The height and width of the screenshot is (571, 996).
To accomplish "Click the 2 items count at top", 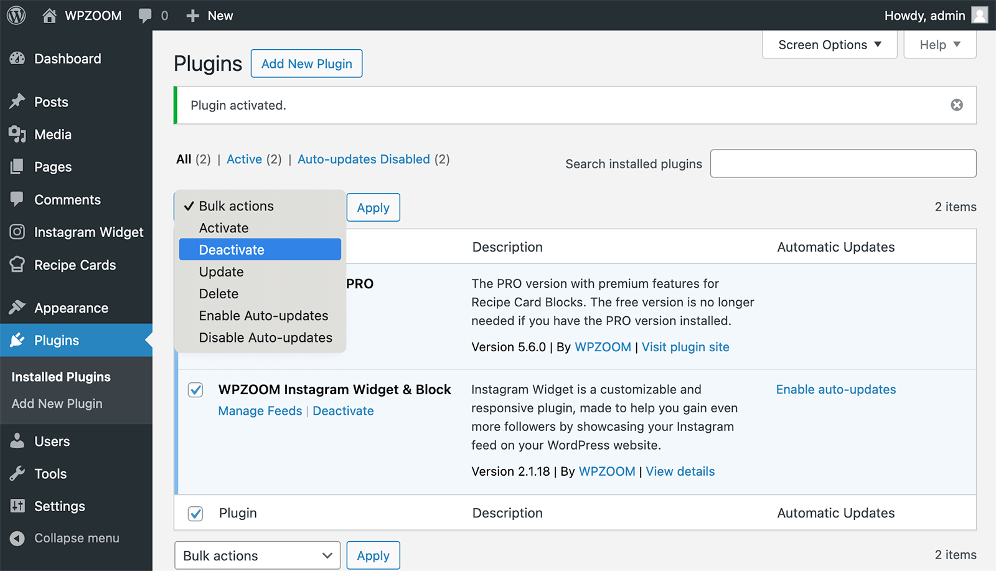I will pyautogui.click(x=956, y=207).
